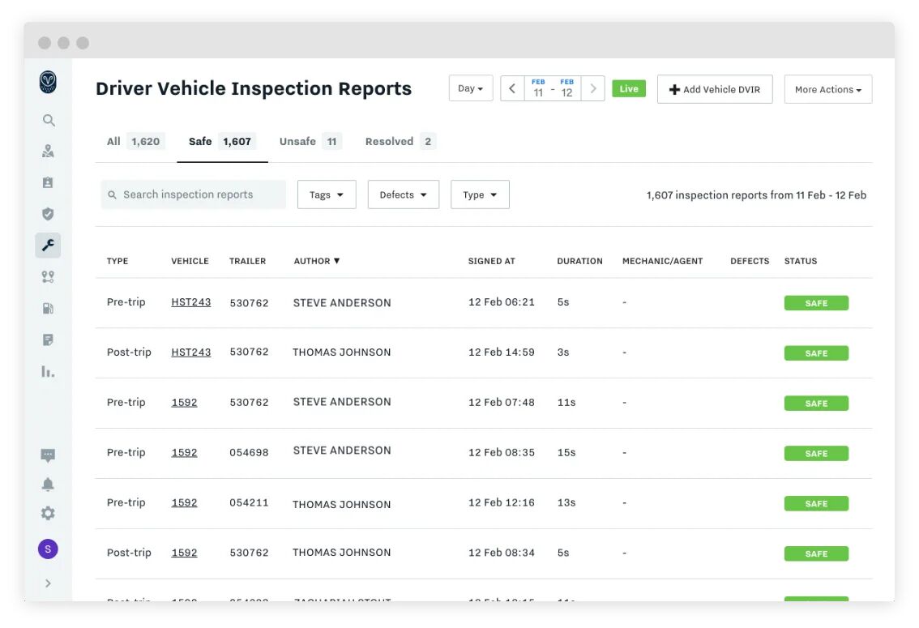Click the SIGNED AT column header

(x=491, y=261)
